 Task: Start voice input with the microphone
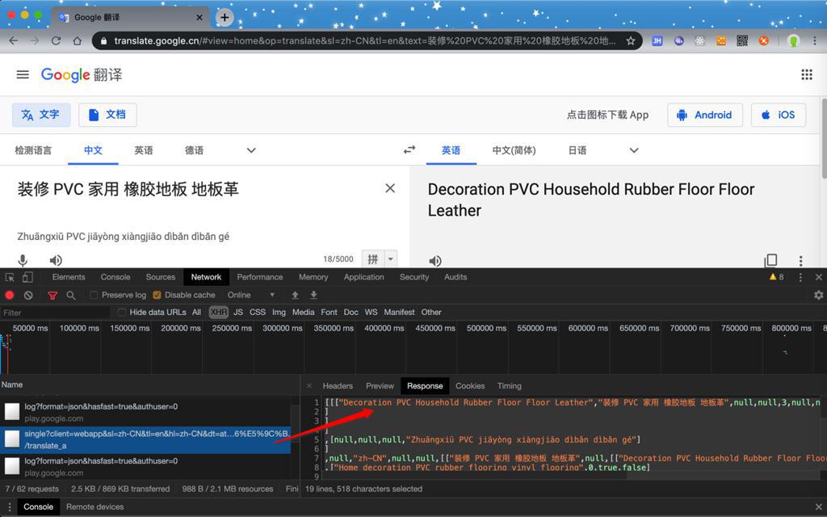point(23,260)
